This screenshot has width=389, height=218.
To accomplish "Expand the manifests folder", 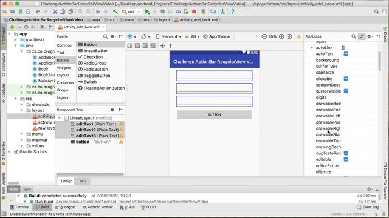I will (16, 39).
